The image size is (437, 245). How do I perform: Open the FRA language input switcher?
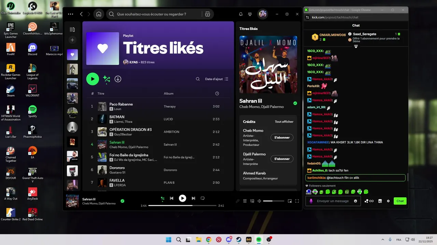(398, 240)
